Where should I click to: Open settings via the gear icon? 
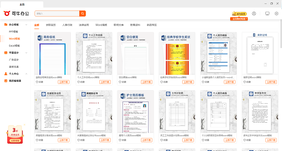pos(276,14)
